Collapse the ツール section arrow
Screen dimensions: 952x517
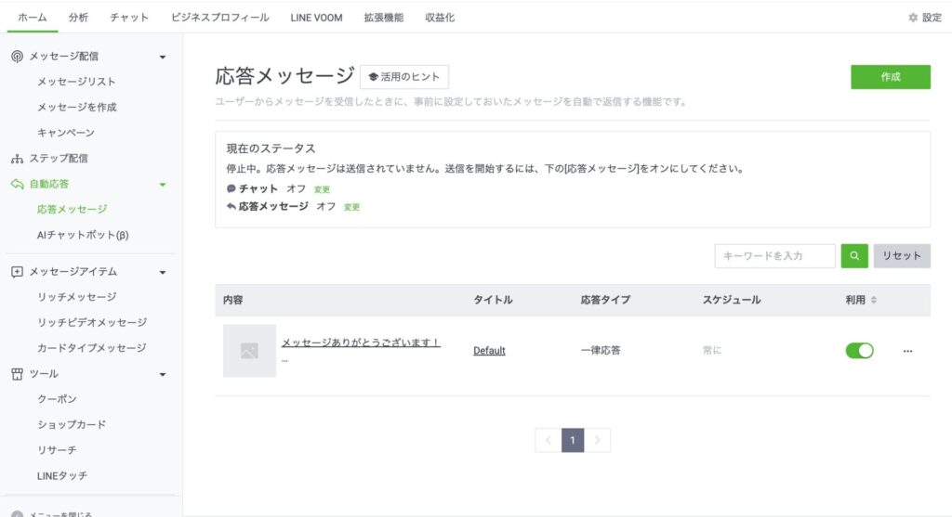[163, 375]
